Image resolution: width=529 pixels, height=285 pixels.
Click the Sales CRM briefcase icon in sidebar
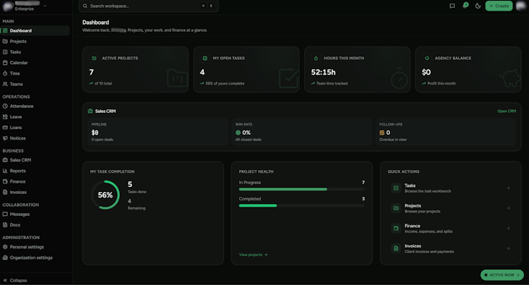click(x=5, y=160)
